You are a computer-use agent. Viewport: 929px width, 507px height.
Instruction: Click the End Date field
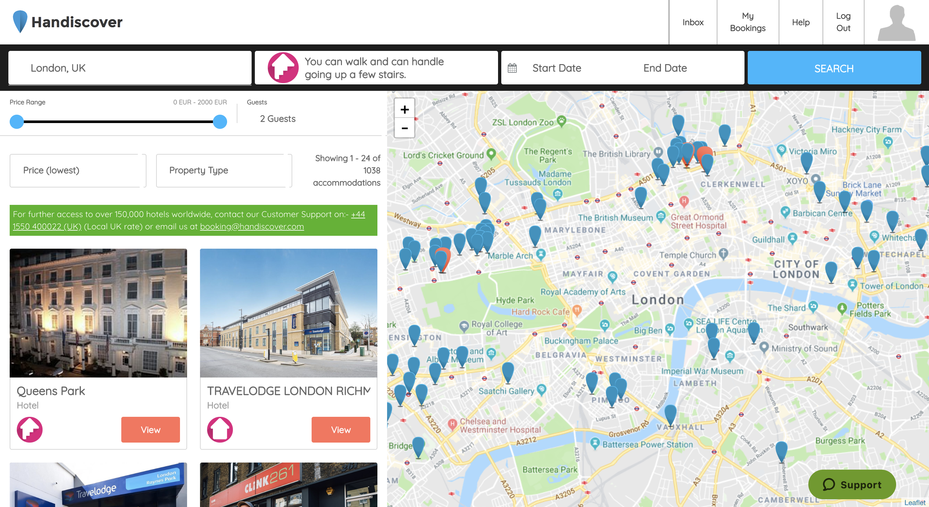(665, 68)
